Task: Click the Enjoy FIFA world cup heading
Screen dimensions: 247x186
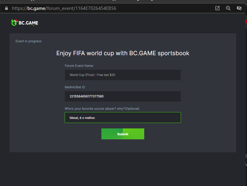Action: [x=122, y=53]
